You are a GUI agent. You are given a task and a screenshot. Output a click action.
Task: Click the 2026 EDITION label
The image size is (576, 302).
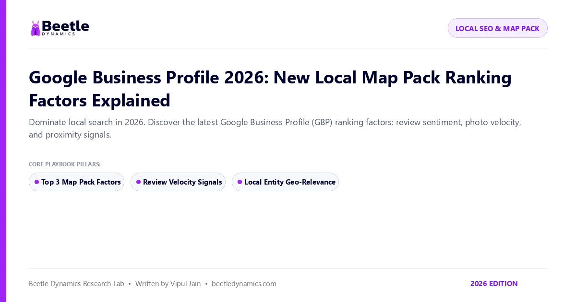pyautogui.click(x=494, y=284)
